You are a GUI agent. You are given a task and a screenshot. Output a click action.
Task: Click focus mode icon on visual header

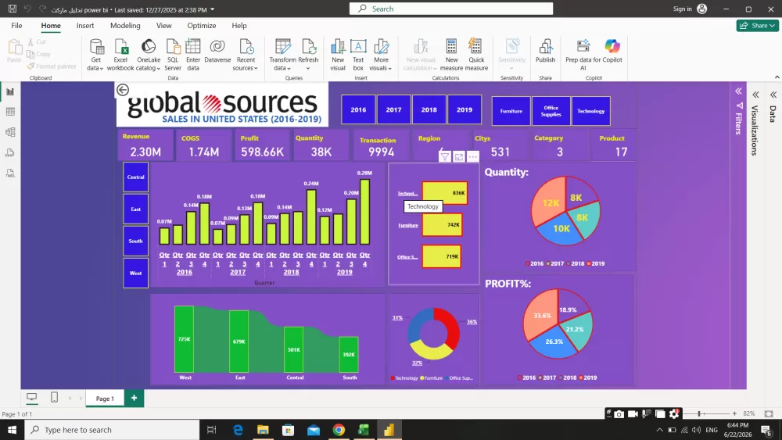point(459,157)
